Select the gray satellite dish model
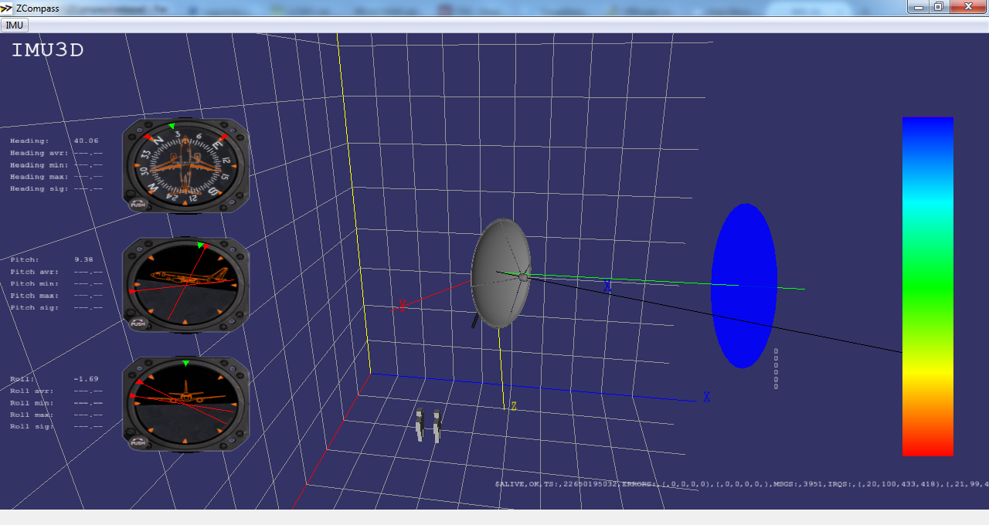This screenshot has height=525, width=989. click(501, 273)
